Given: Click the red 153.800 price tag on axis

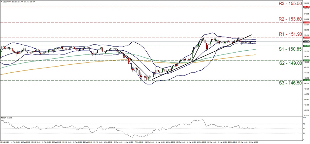Looking at the screenshot, I should (x=306, y=23).
